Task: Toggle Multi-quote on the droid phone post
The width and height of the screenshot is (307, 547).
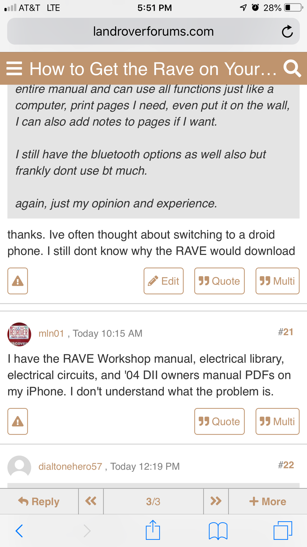Action: click(x=277, y=281)
